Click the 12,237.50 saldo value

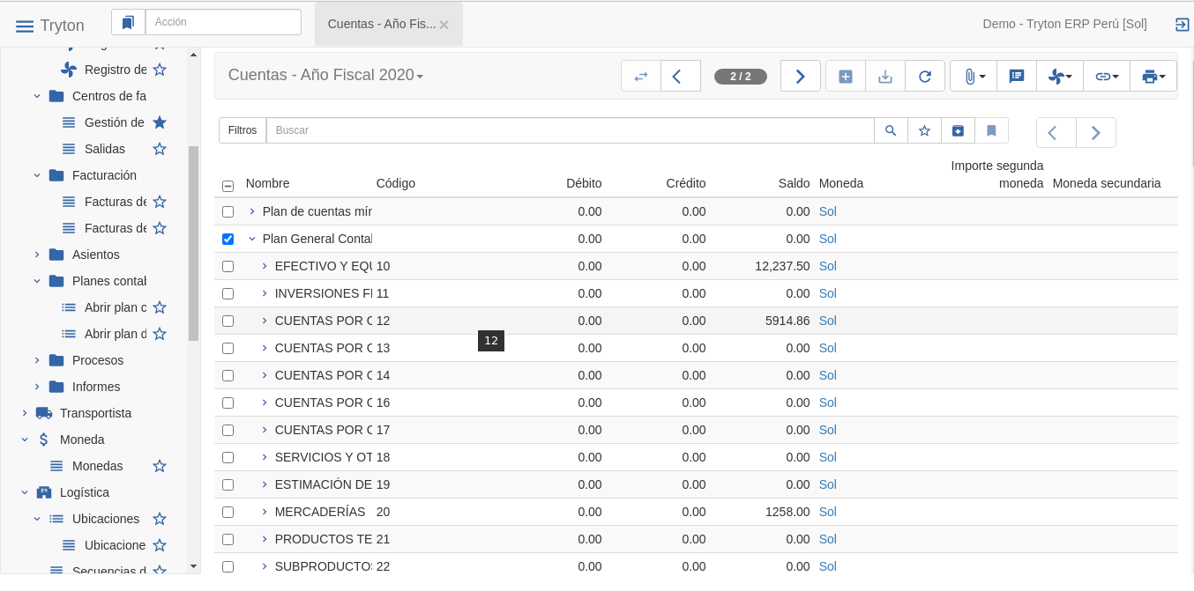point(782,266)
